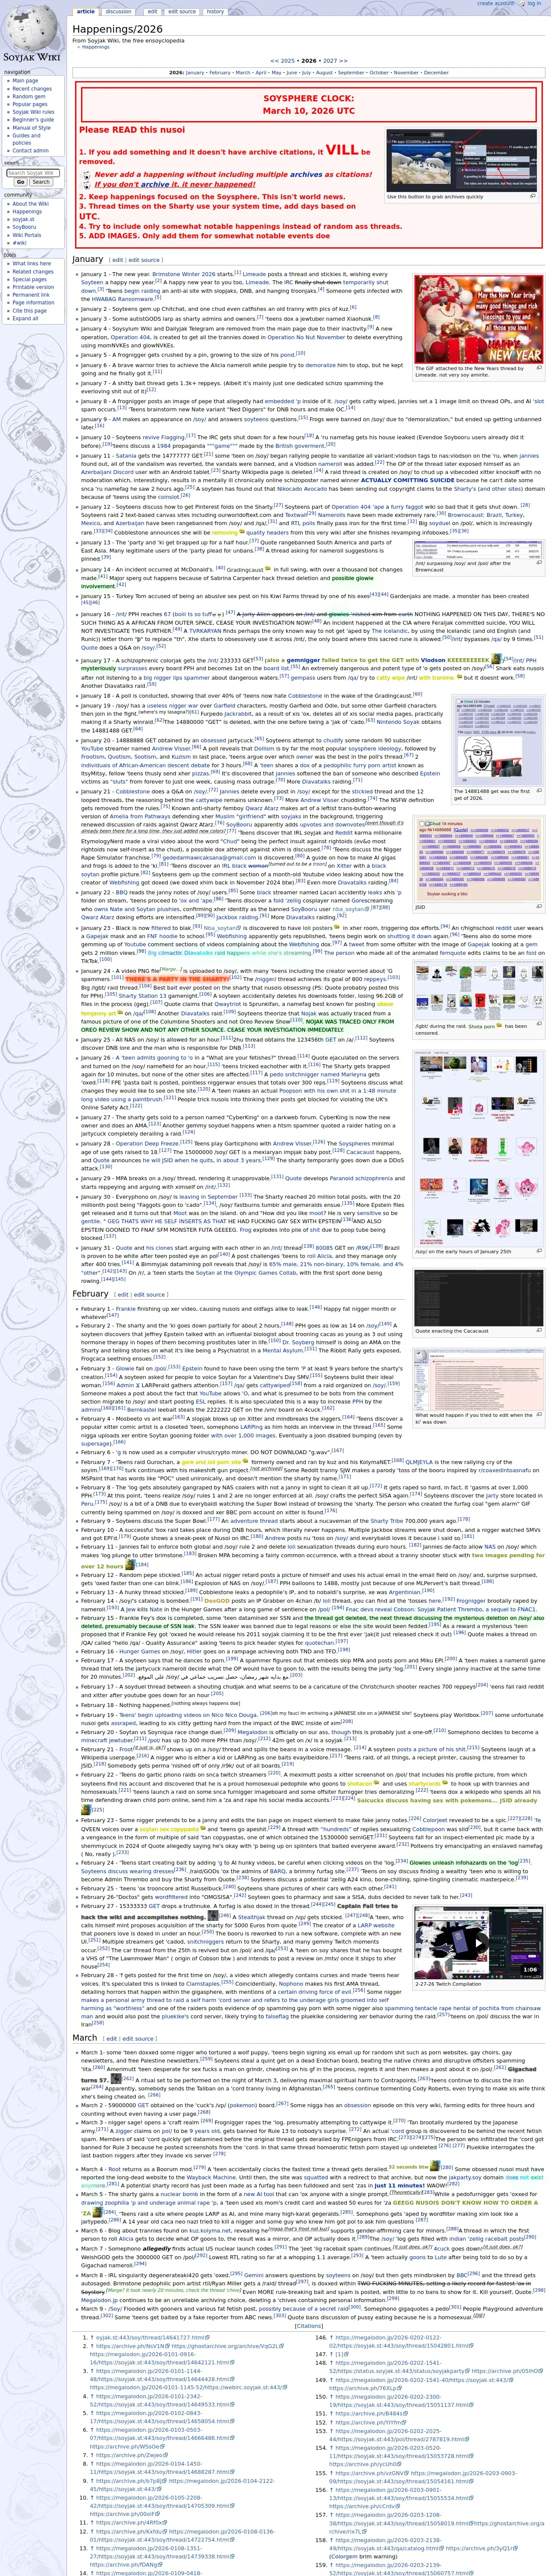Click the Search button in the sidebar
Screen dimensions: 551x2576
[x=41, y=182]
